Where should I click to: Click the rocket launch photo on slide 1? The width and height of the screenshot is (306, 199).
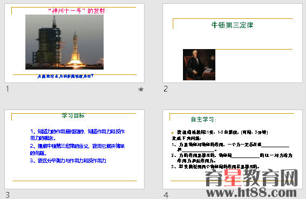coord(64,42)
